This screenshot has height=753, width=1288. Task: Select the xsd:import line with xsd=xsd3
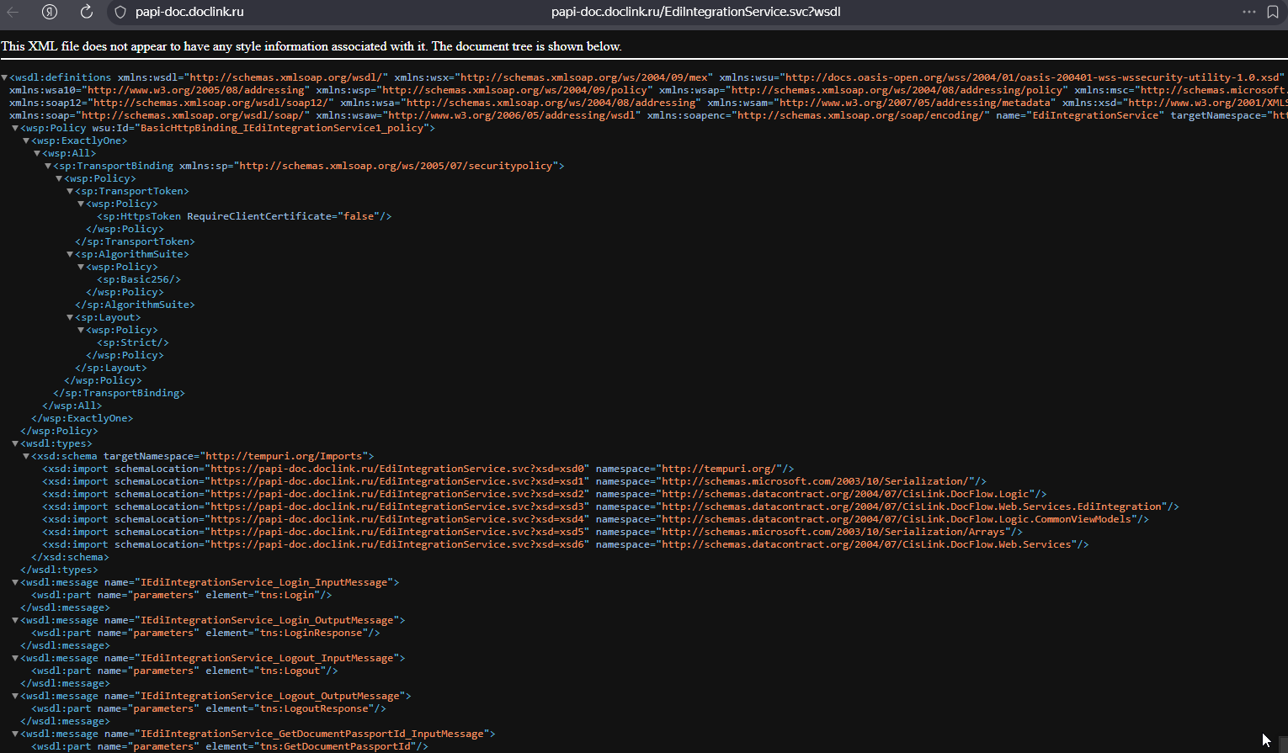coord(610,506)
